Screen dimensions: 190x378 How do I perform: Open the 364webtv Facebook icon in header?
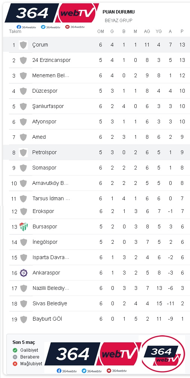pos(18,27)
